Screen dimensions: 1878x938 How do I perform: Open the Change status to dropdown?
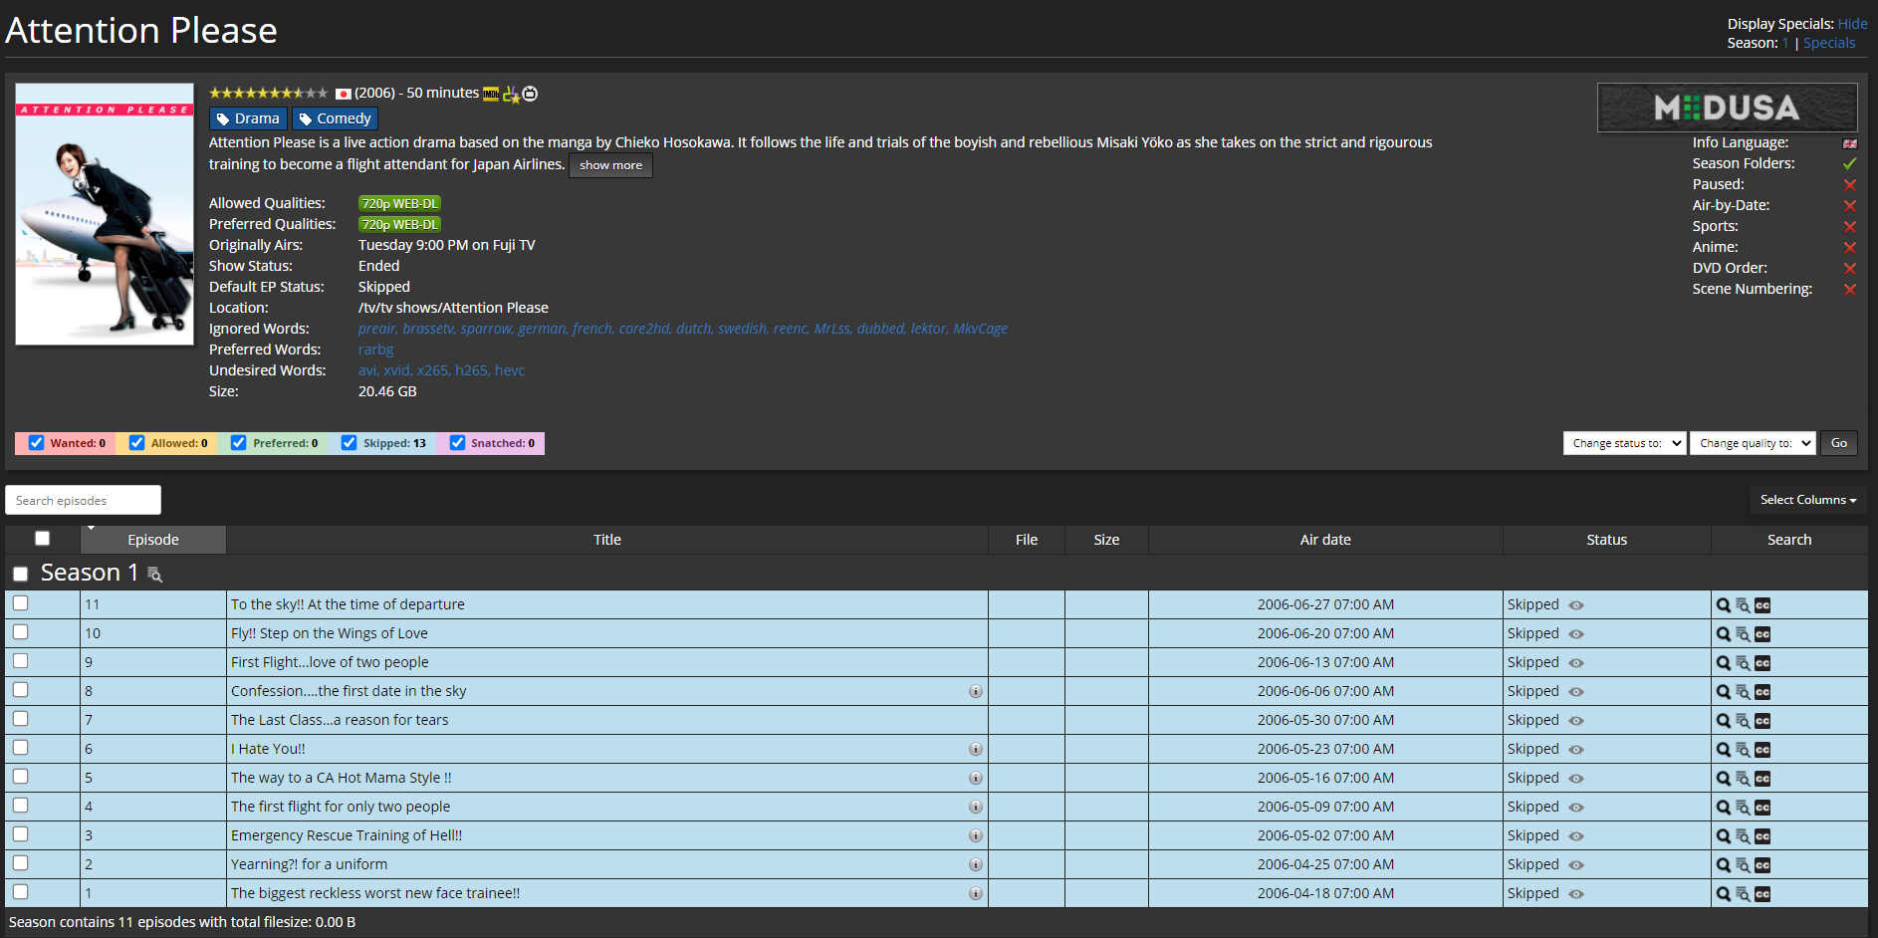(1623, 442)
